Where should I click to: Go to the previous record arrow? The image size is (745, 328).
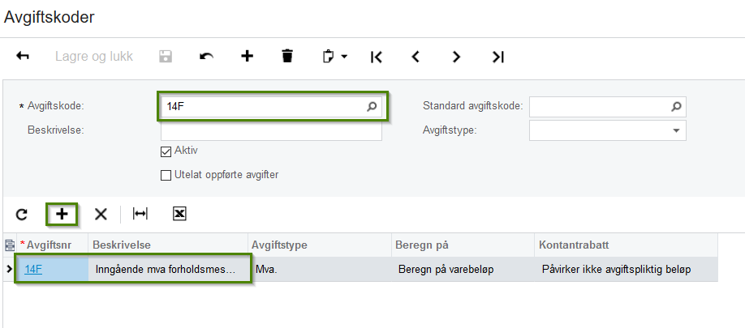[x=416, y=57]
